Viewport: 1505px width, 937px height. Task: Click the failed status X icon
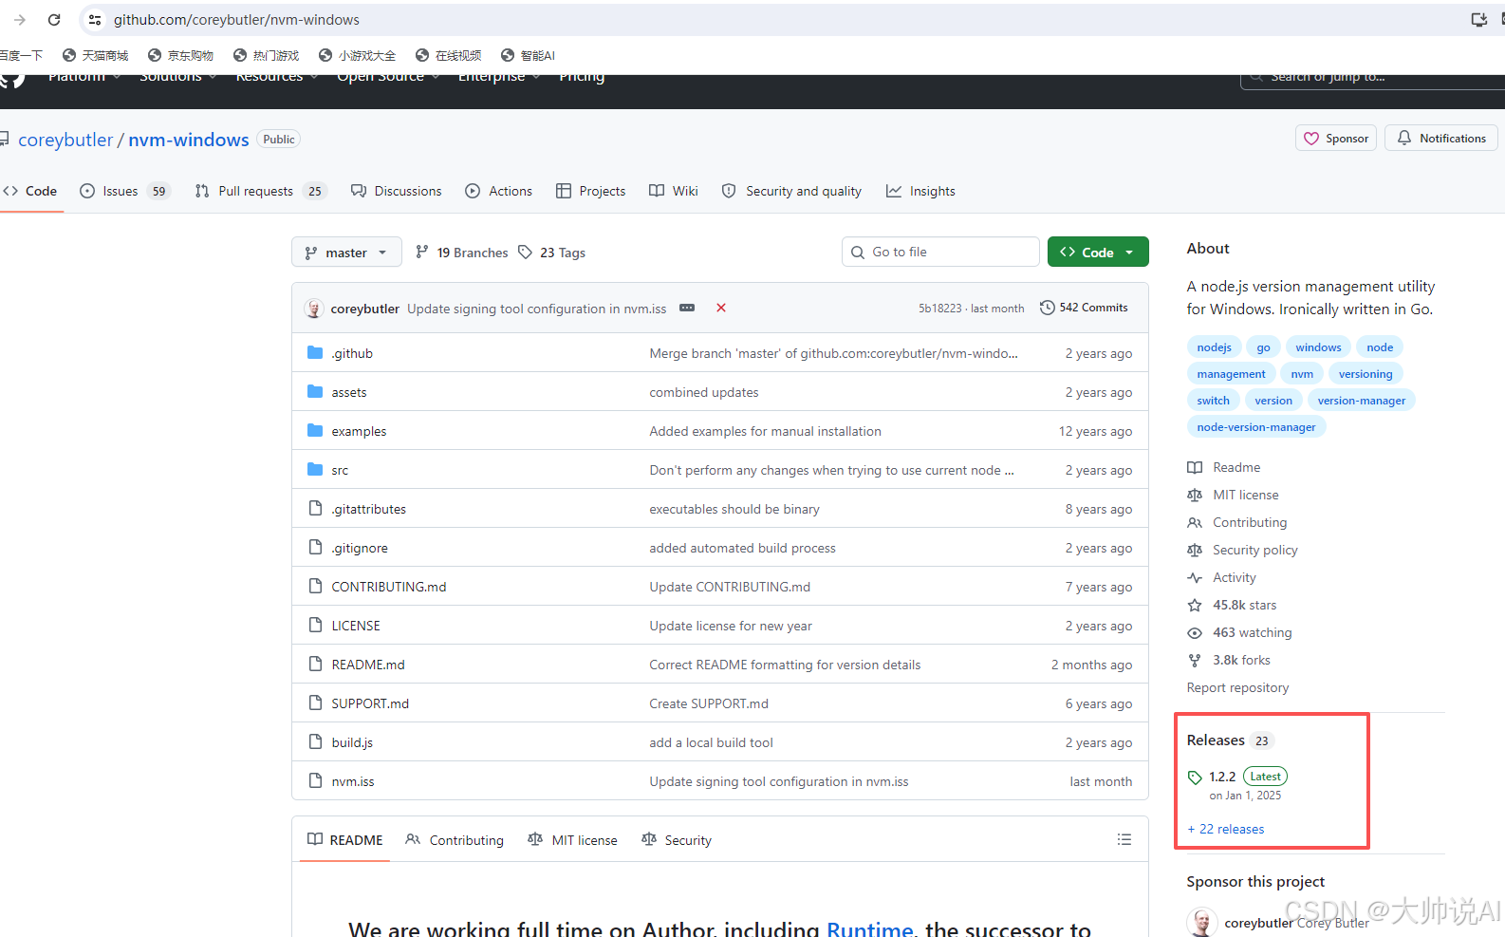coord(721,308)
